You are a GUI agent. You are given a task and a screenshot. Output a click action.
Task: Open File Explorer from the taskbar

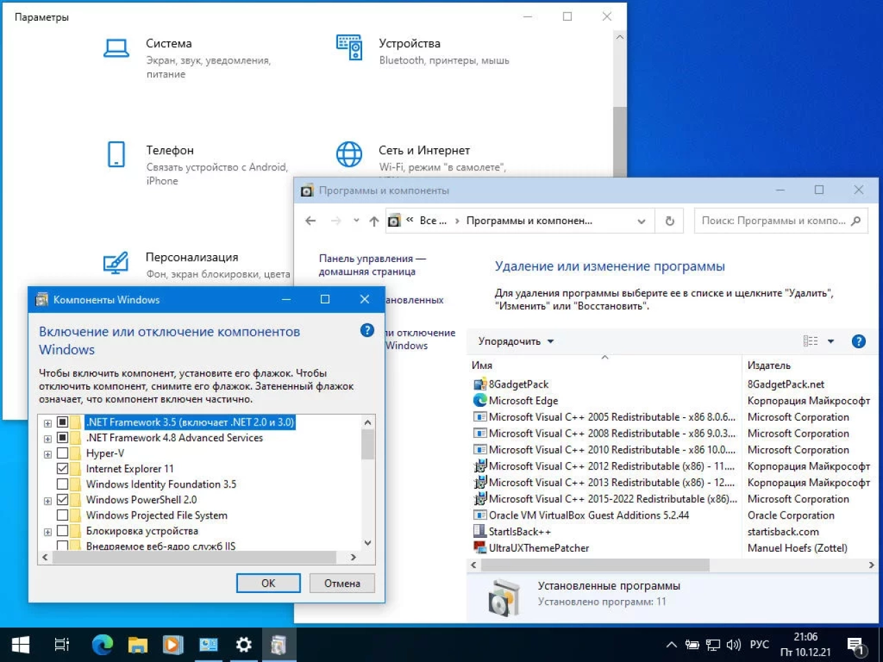(x=138, y=645)
